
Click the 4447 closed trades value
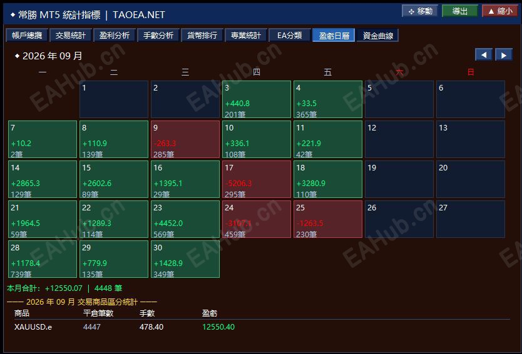tap(92, 327)
